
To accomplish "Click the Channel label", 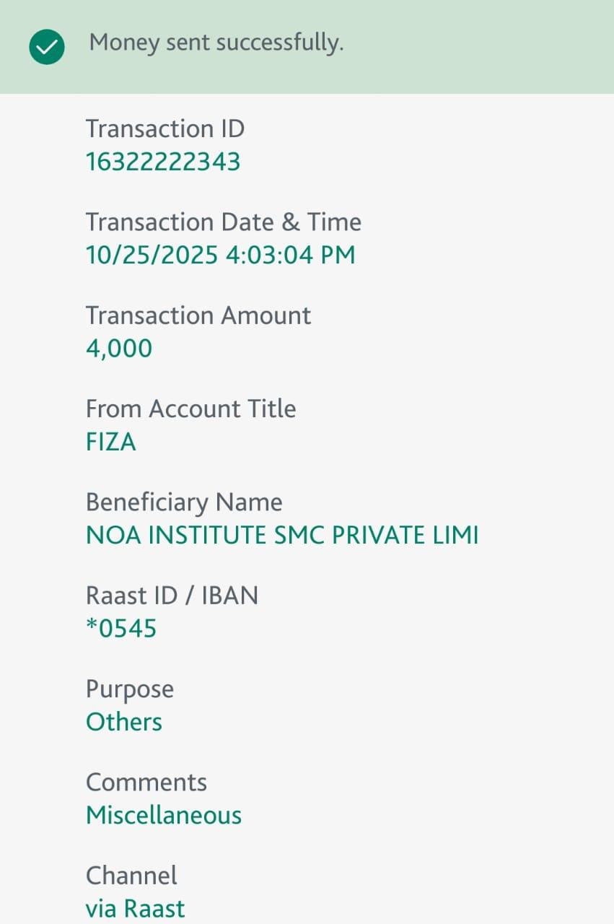I will (x=131, y=876).
